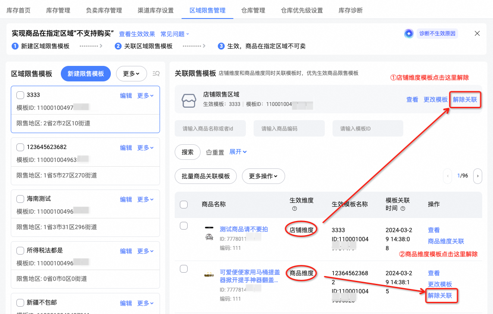Click 查看 in the 测试商品请不要拍 row
This screenshot has width=493, height=314.
pos(433,230)
